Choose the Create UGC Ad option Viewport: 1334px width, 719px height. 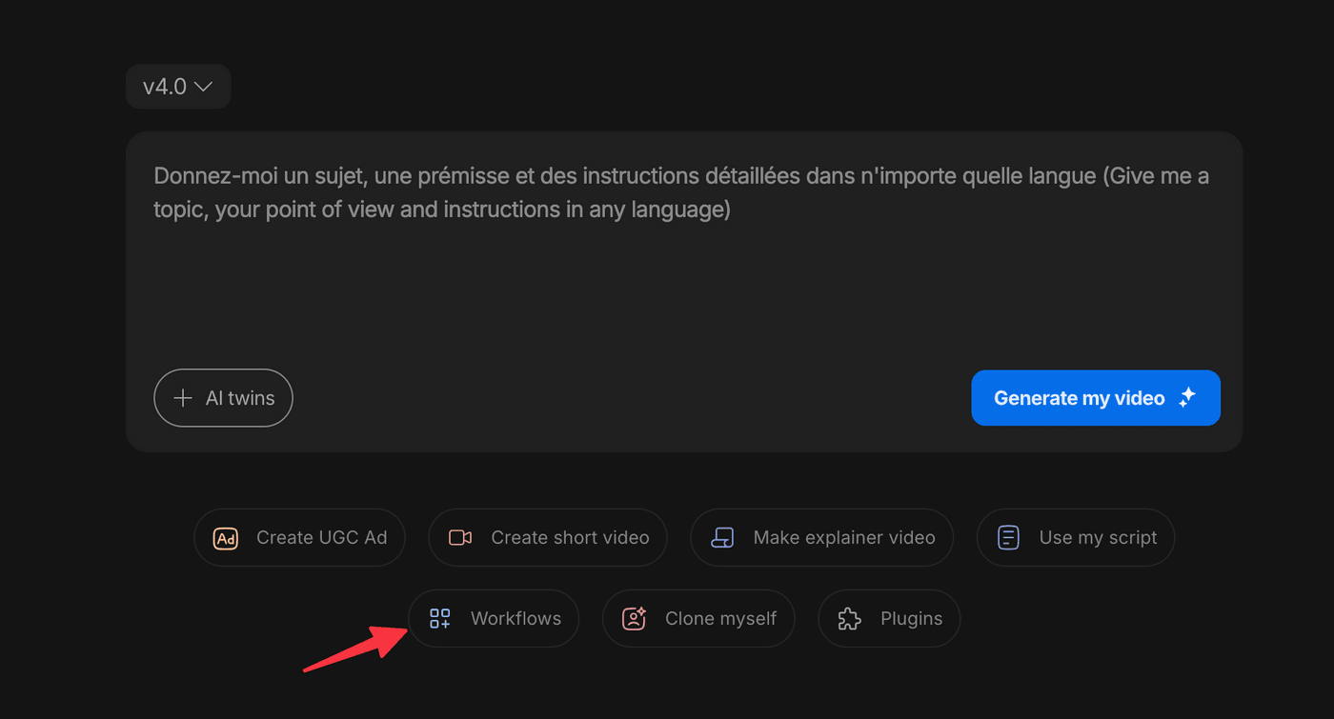click(x=321, y=538)
